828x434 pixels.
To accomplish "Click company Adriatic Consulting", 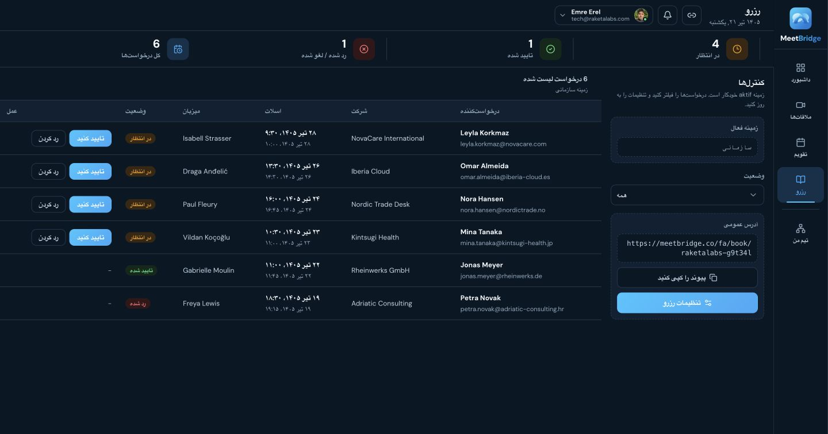I will (x=382, y=304).
